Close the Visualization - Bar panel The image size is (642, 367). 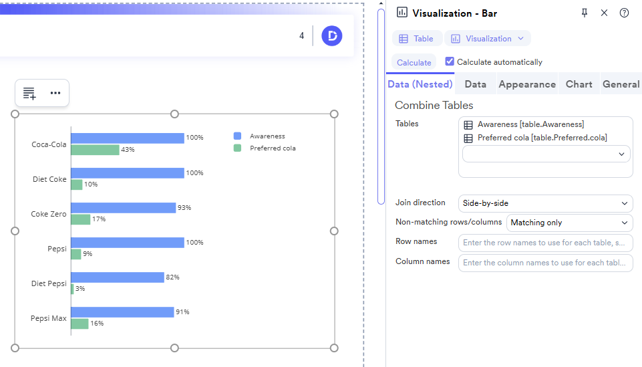click(604, 13)
